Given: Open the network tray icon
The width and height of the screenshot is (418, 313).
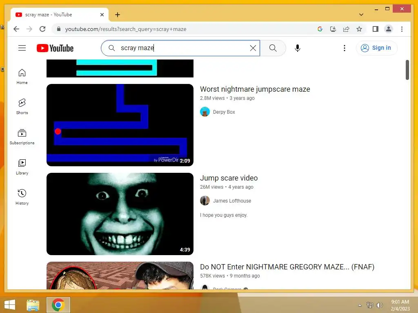Looking at the screenshot, I should (x=369, y=305).
